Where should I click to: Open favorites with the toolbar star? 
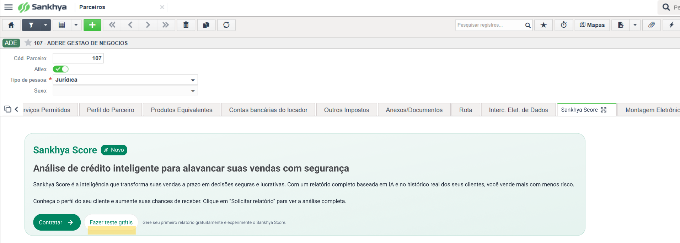point(544,25)
